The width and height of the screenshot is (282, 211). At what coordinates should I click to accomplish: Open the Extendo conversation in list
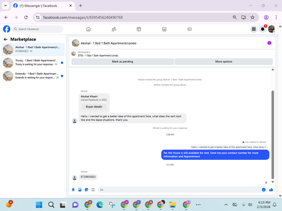pyautogui.click(x=33, y=76)
